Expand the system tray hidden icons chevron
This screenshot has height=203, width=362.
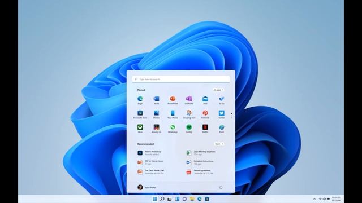pyautogui.click(x=314, y=199)
